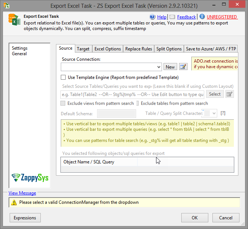Click the Expressions button
The height and width of the screenshot is (229, 248).
(x=25, y=218)
